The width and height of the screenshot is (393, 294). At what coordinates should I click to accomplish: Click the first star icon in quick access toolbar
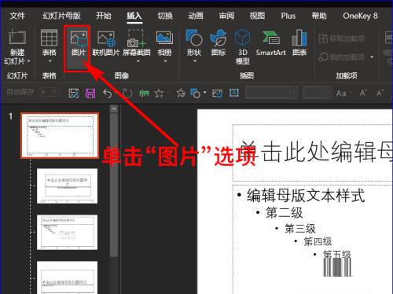(x=159, y=94)
